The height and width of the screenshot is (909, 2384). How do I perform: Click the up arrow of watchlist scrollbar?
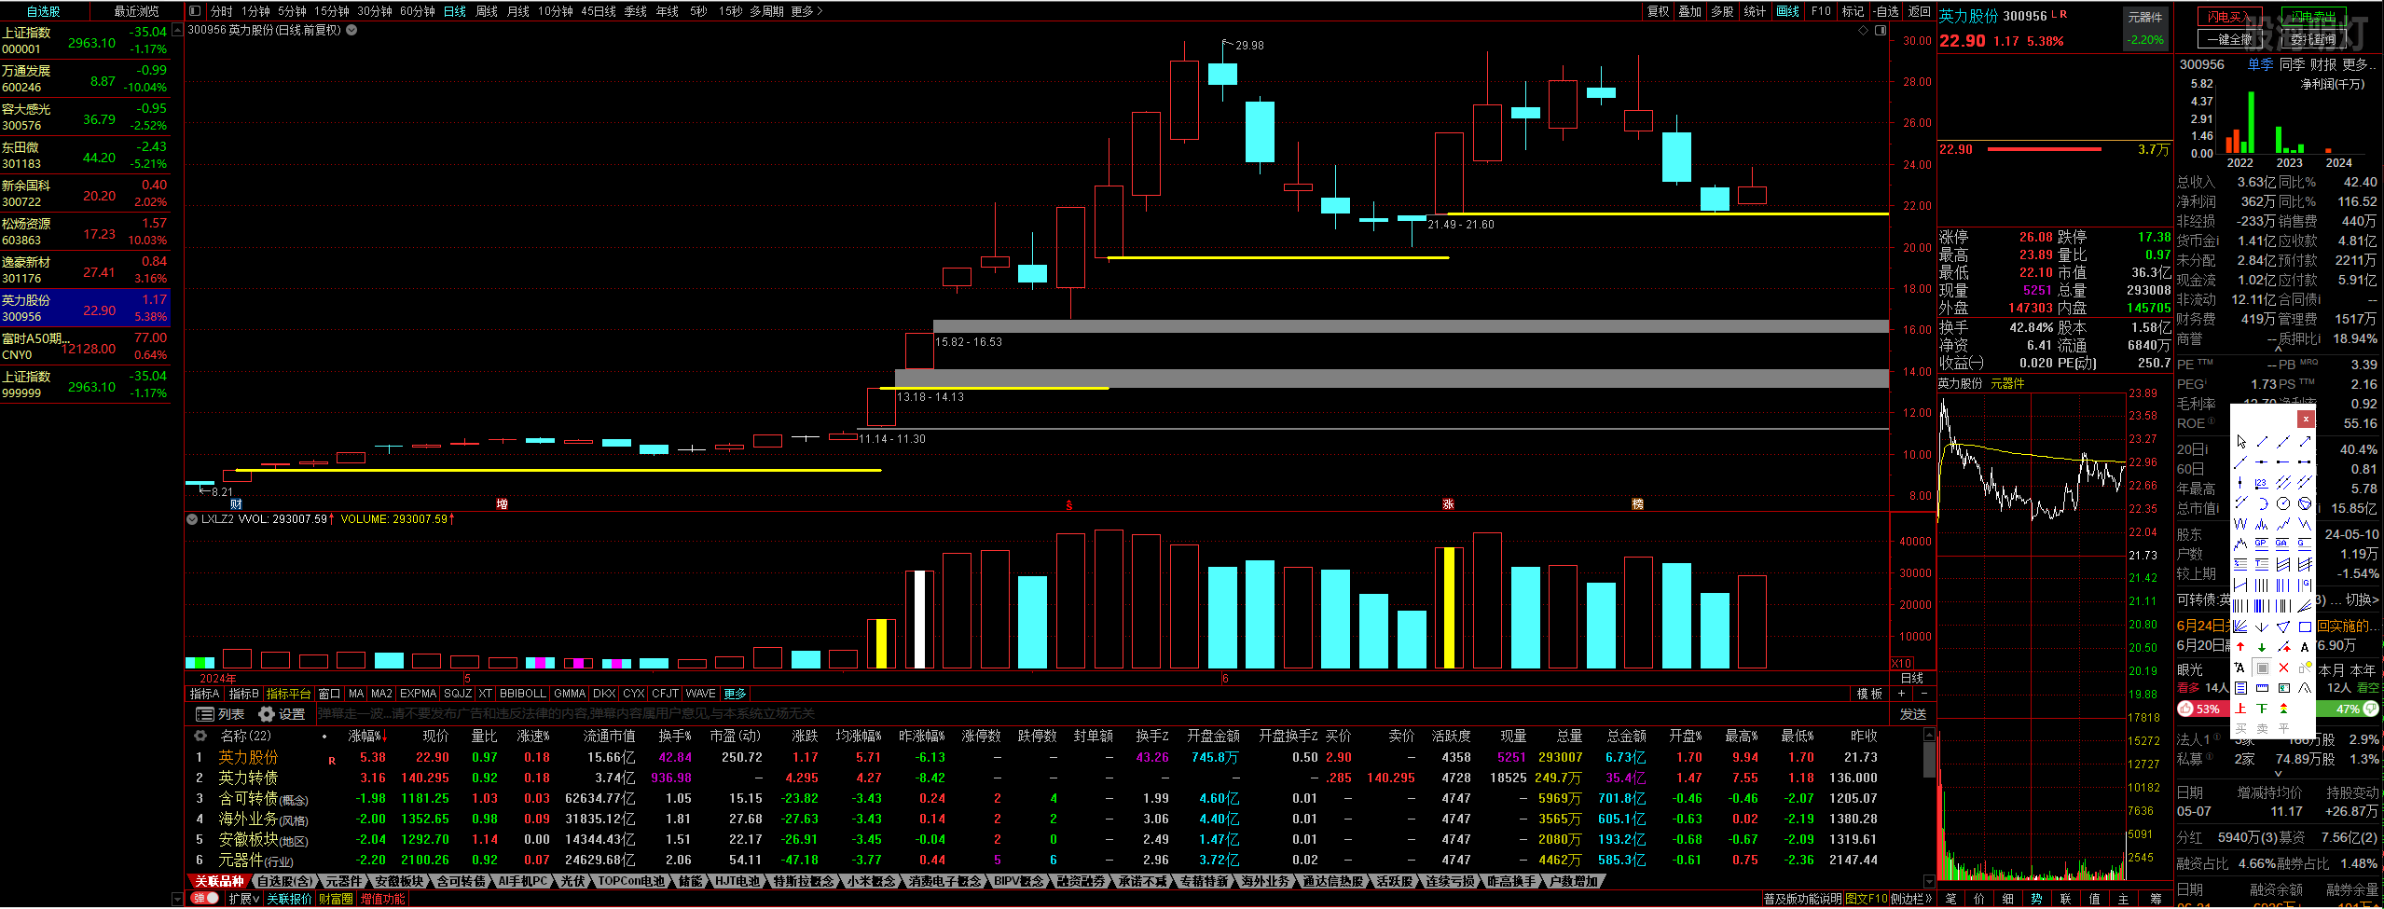pos(178,30)
